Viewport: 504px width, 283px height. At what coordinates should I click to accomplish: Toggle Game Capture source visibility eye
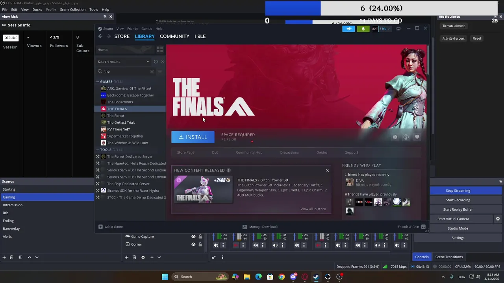(193, 237)
